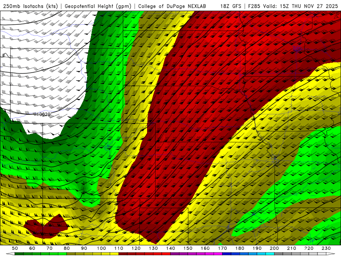The image size is (341, 256).
Task: Click the colorbar label 80
Action: tap(67, 248)
